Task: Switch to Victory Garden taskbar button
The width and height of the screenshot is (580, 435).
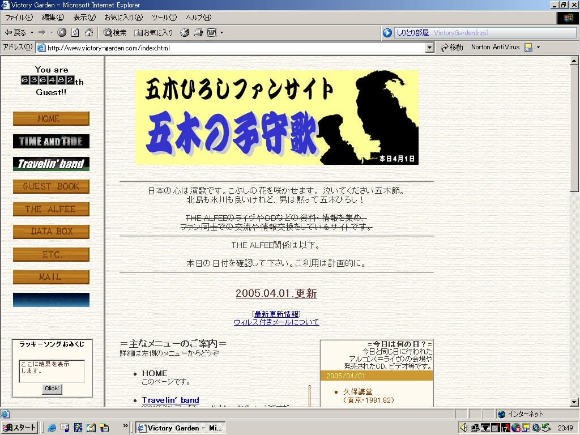Action: point(180,428)
